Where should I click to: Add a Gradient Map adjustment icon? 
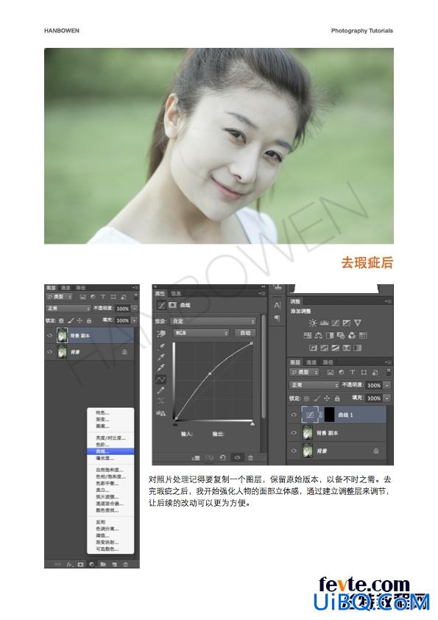(357, 348)
